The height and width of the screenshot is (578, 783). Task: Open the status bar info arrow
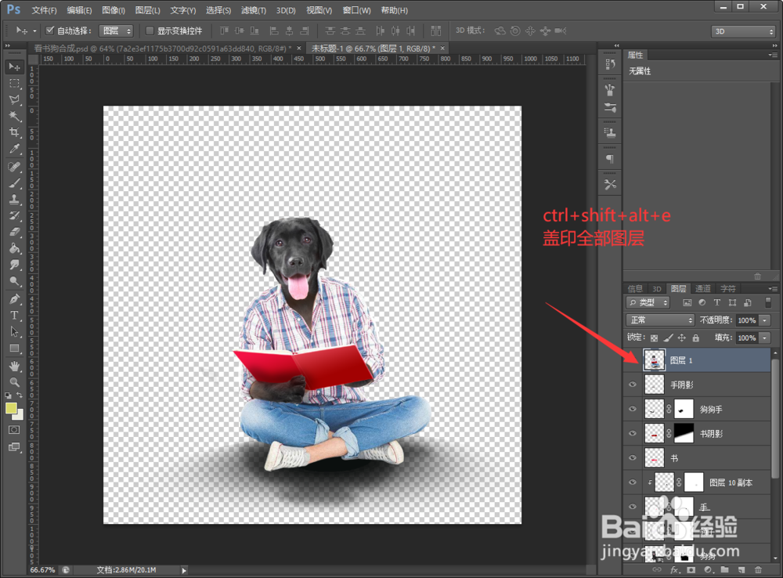pos(184,570)
